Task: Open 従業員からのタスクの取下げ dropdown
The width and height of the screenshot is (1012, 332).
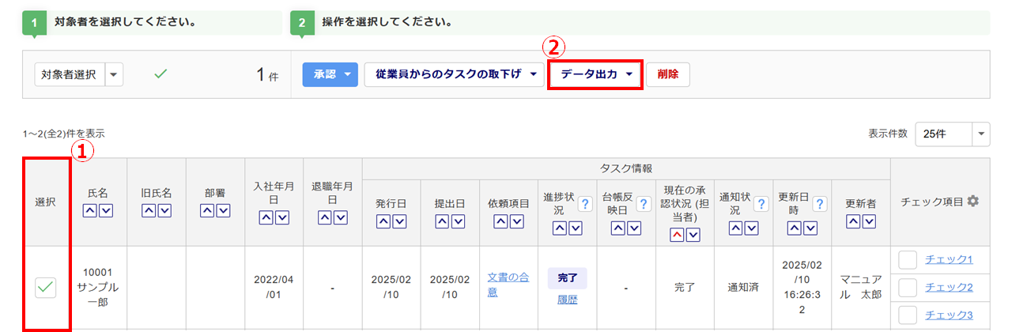Action: point(454,75)
